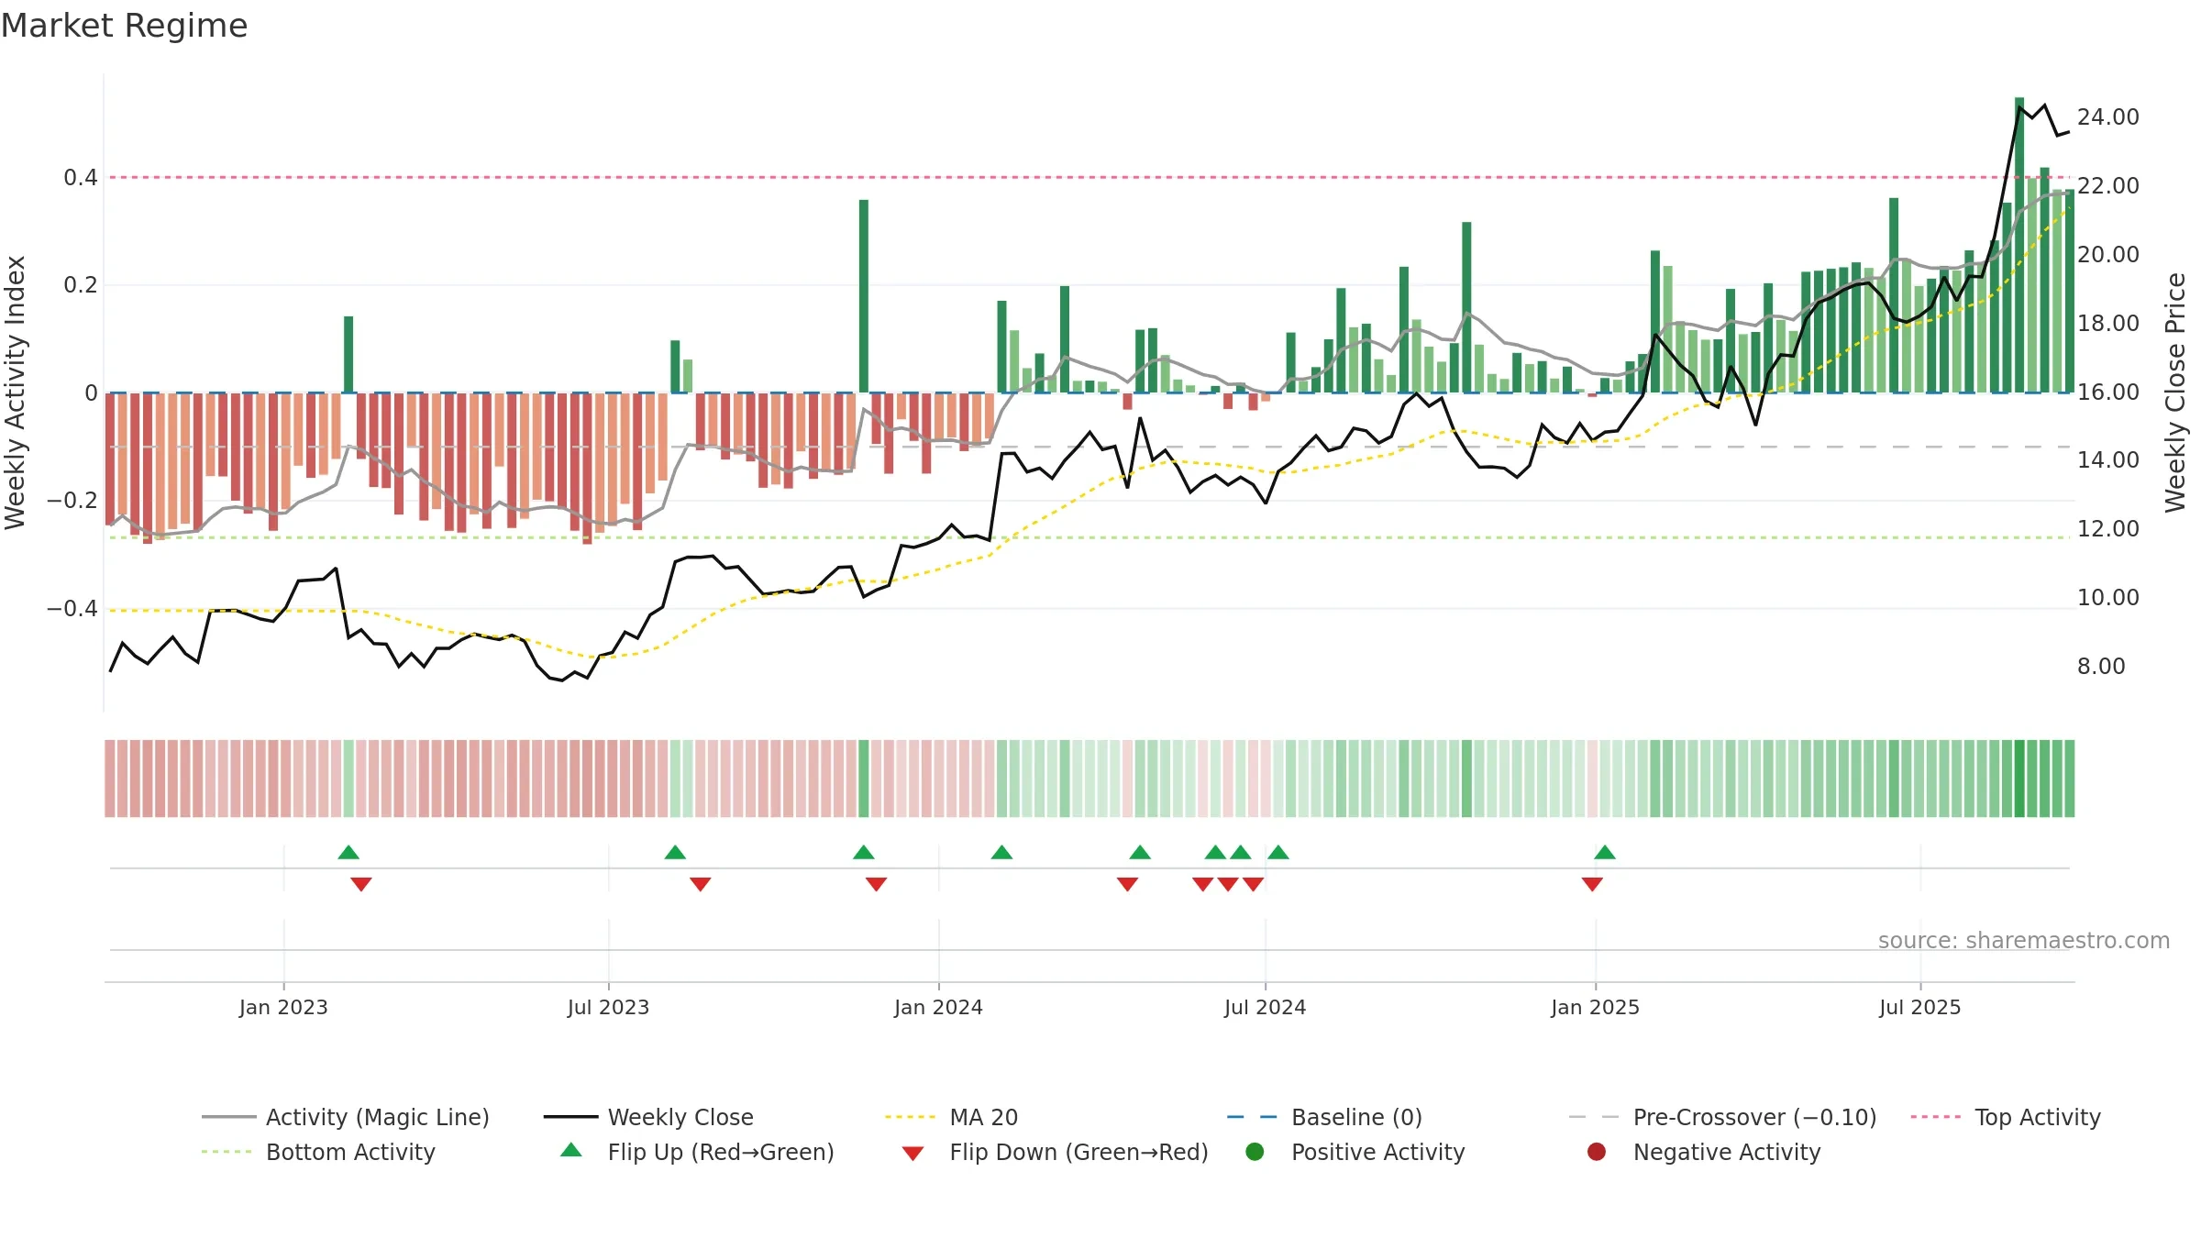Select flip-up marker near February 2024

1001,853
